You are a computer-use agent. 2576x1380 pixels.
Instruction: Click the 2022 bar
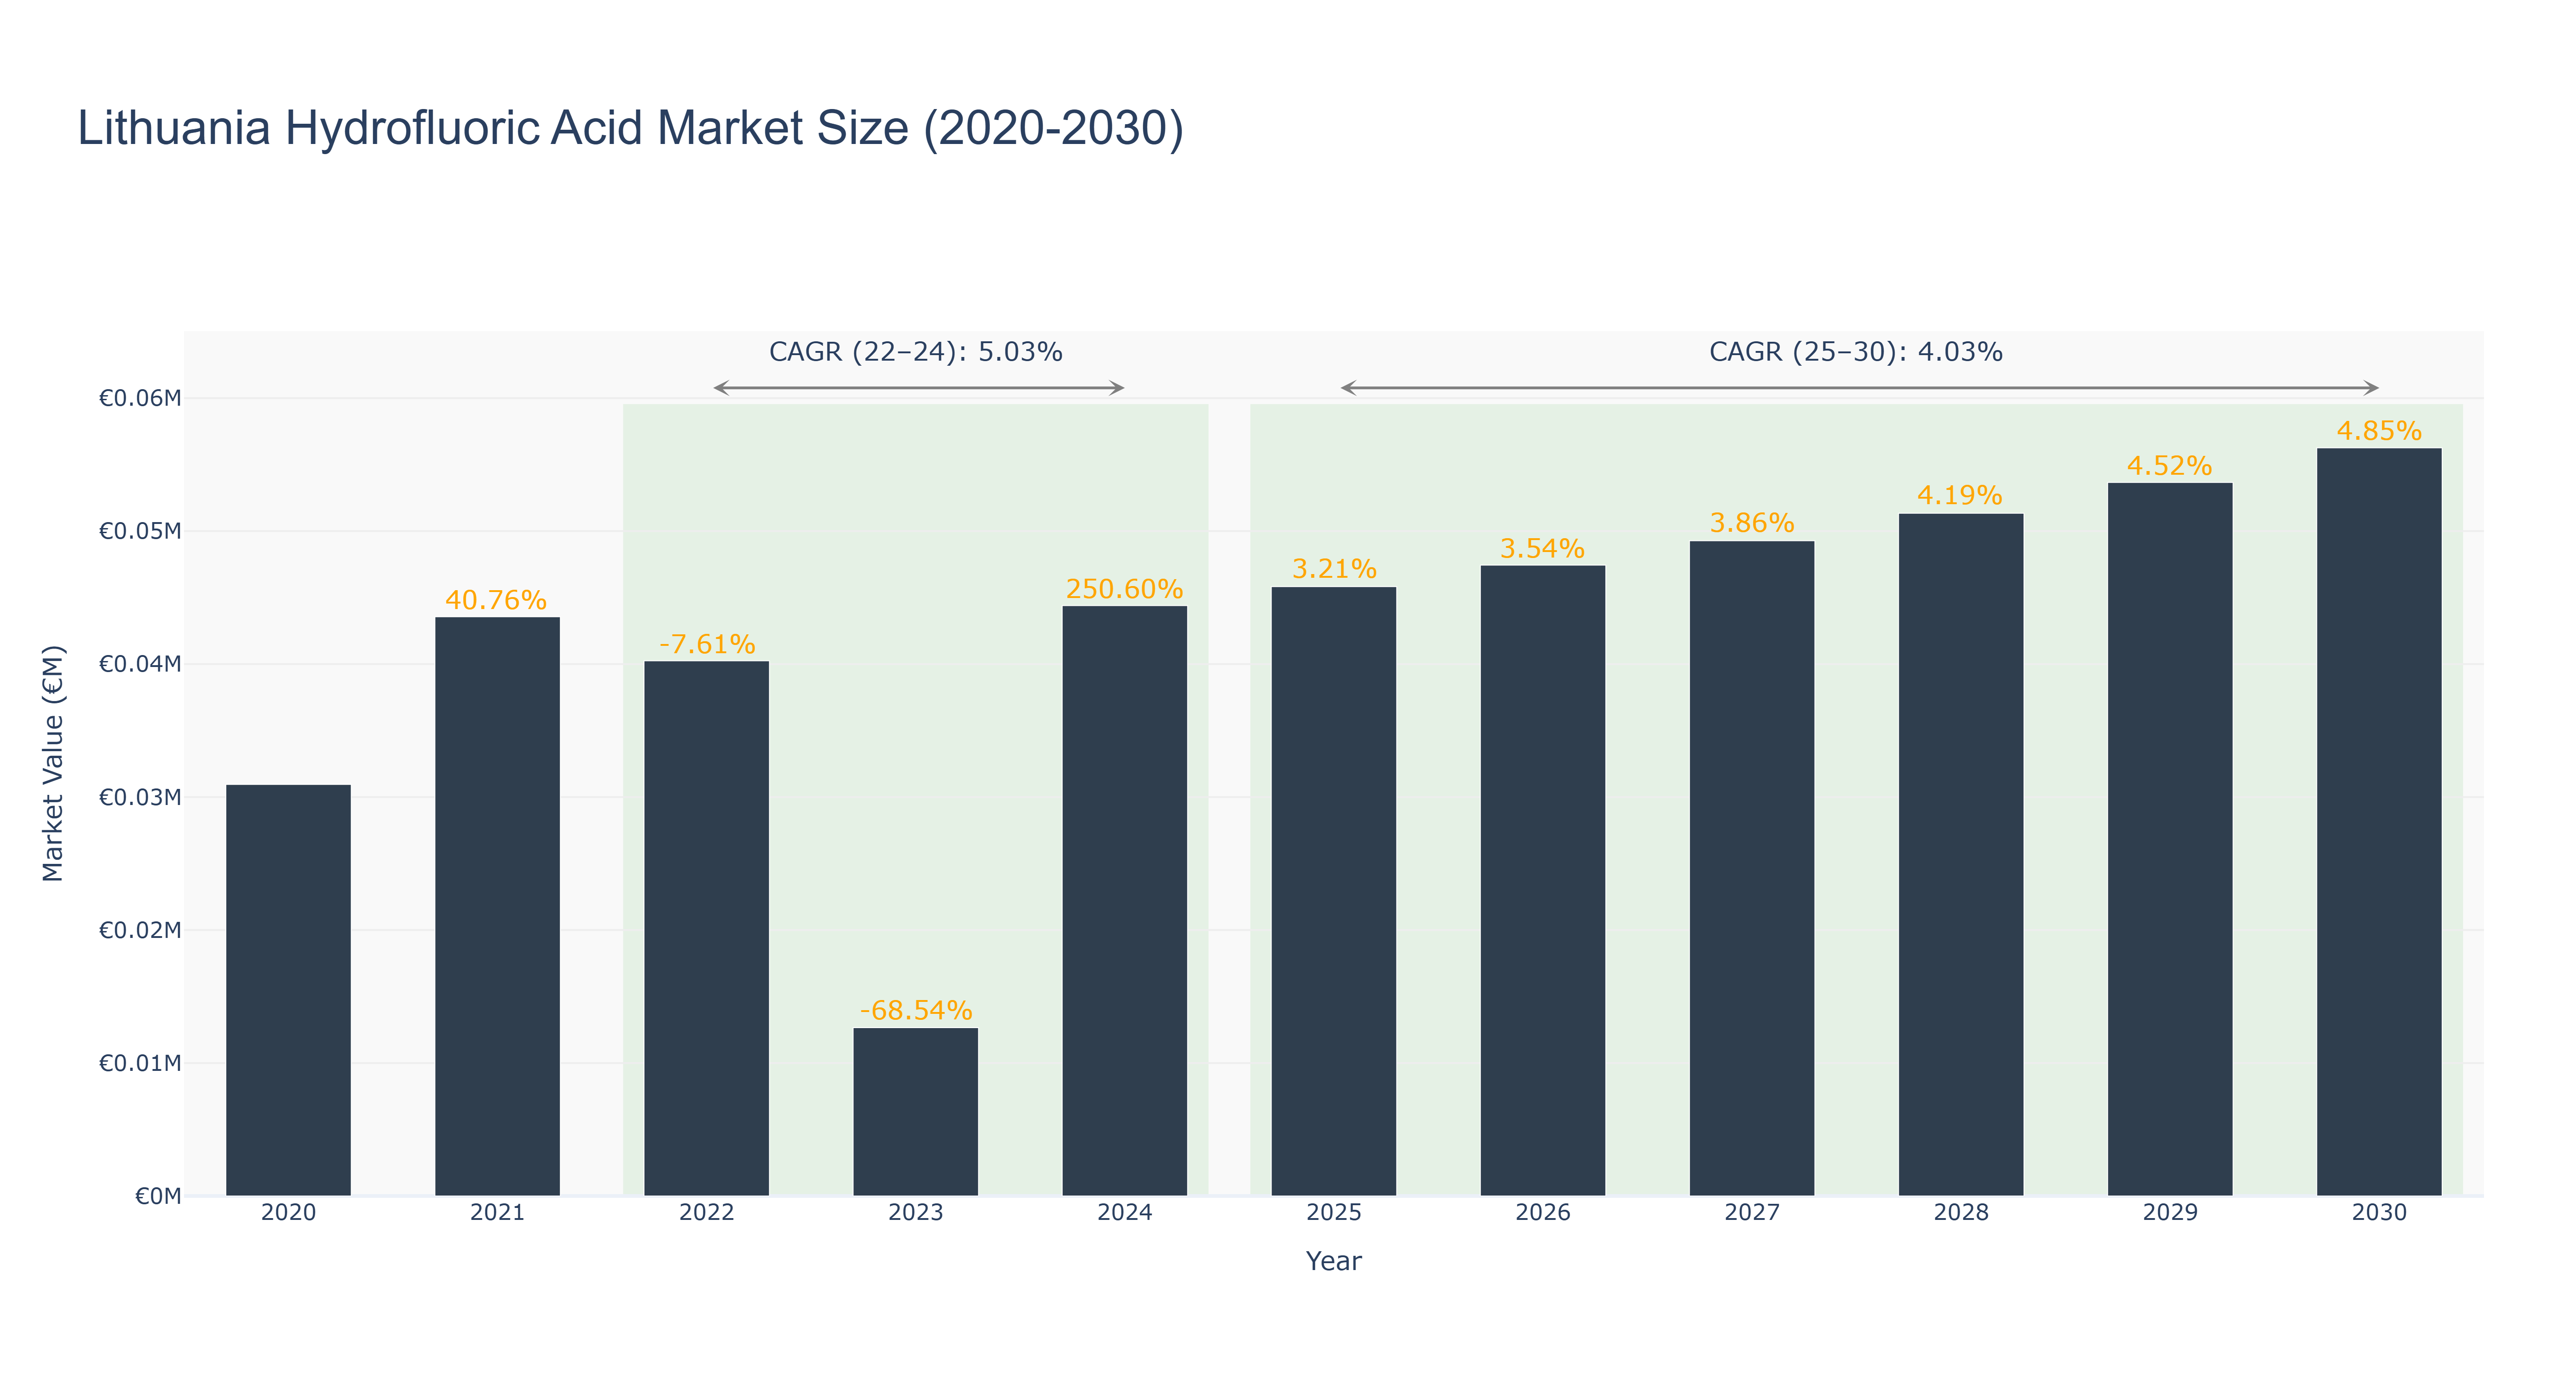[706, 928]
